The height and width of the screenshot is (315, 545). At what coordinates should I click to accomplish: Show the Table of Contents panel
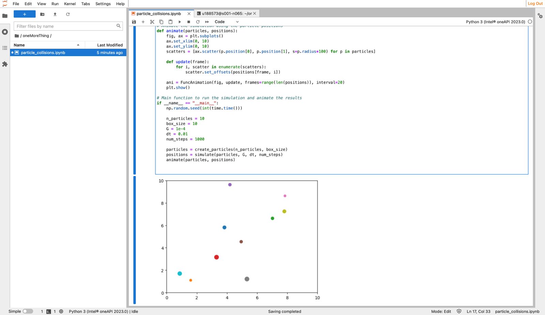click(x=5, y=48)
